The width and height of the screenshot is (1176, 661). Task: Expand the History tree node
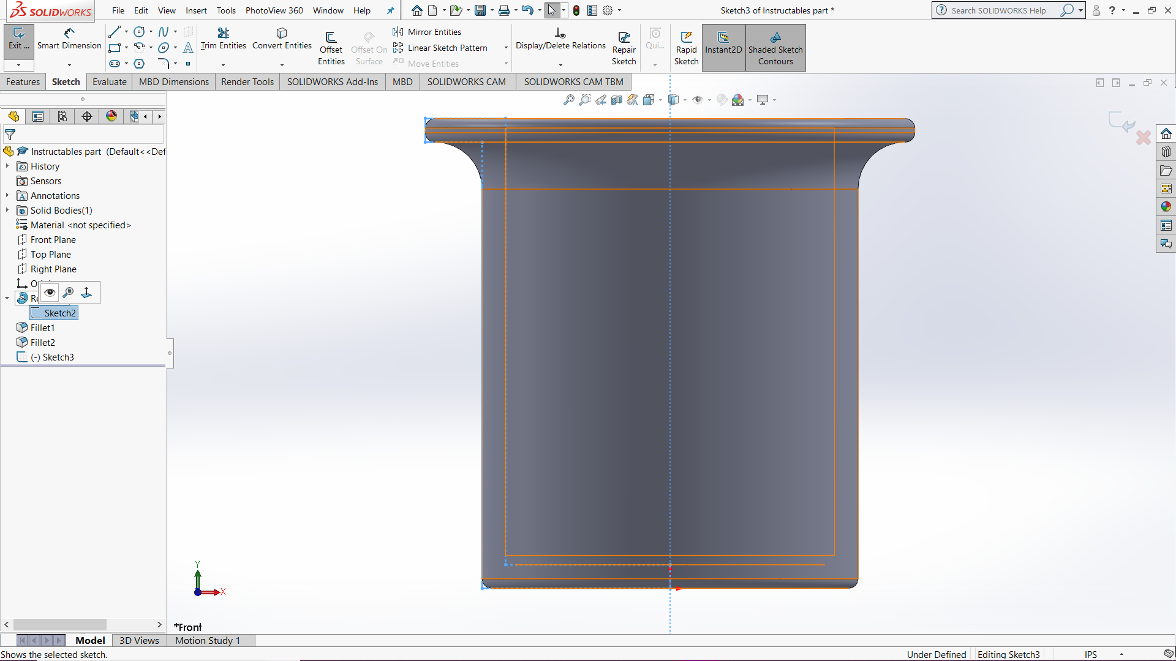coord(7,166)
